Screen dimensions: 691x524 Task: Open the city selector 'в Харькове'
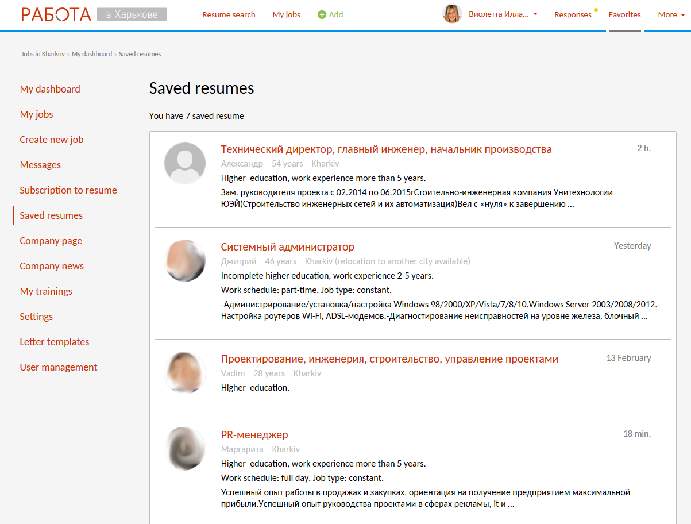[132, 14]
